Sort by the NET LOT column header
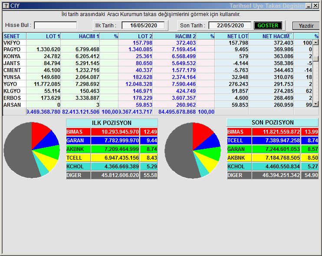 [x=232, y=36]
